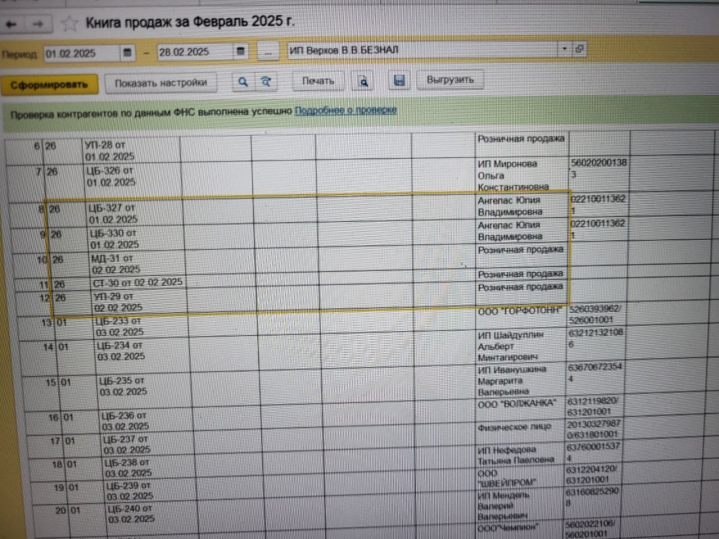Open period selection with ellipsis button
The height and width of the screenshot is (539, 719).
point(268,52)
